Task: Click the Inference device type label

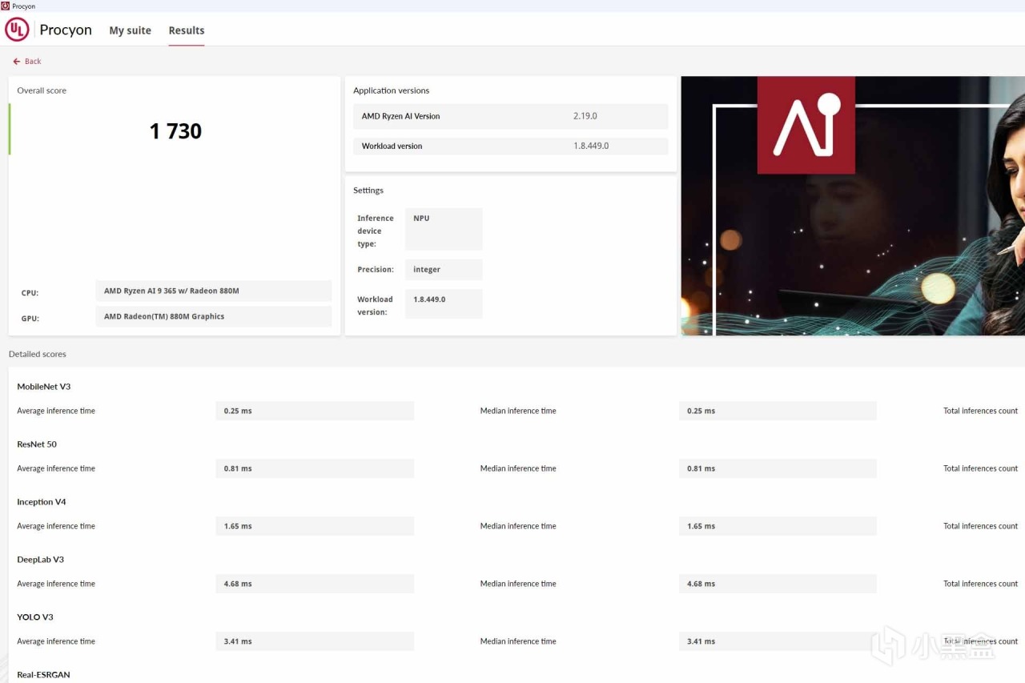Action: coord(376,231)
